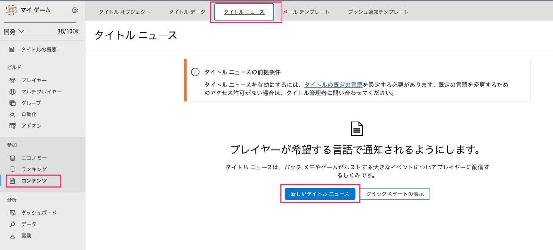Click タイトル ニュースの前提条件 notice heading
The height and width of the screenshot is (250, 553).
[242, 72]
